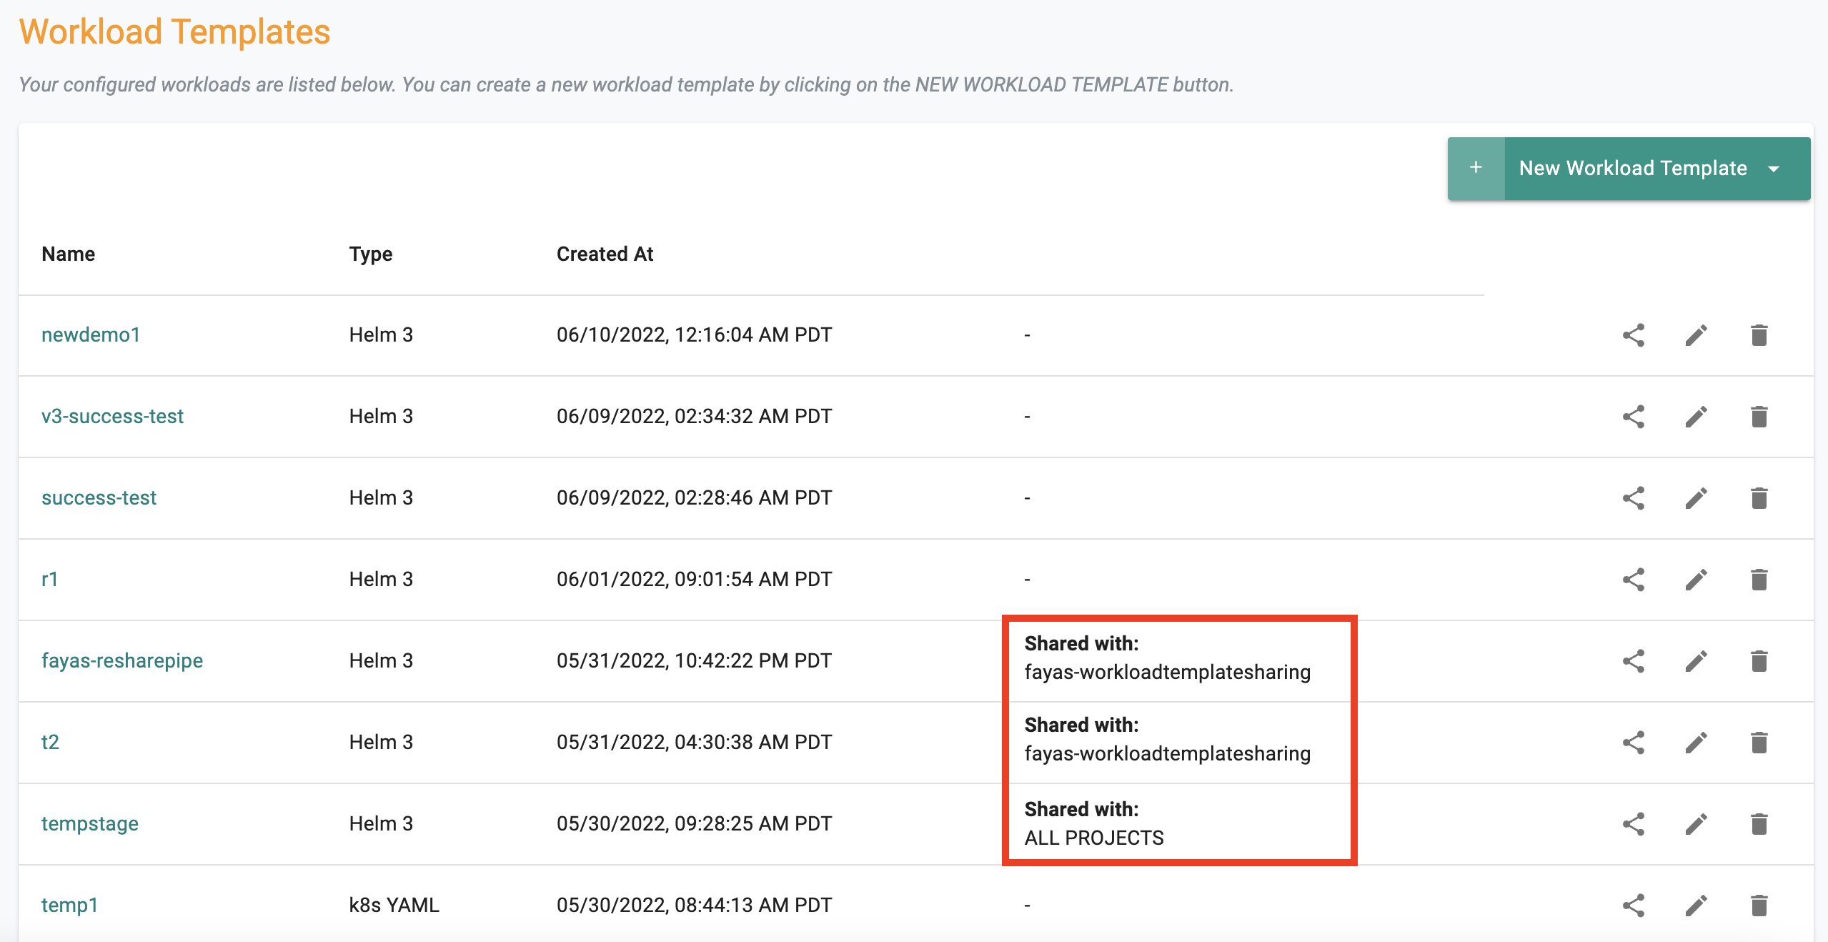1828x942 pixels.
Task: Delete the tempstage template
Action: coord(1759,824)
